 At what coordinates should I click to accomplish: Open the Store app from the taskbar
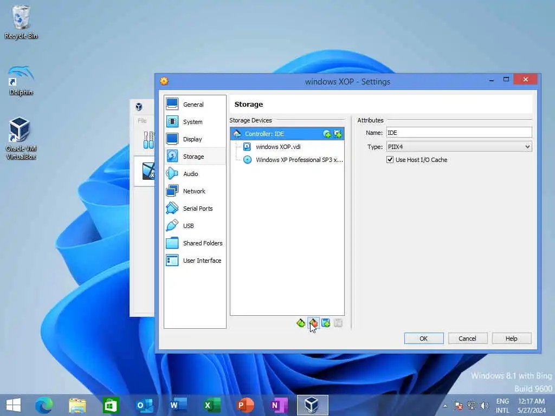(x=111, y=405)
